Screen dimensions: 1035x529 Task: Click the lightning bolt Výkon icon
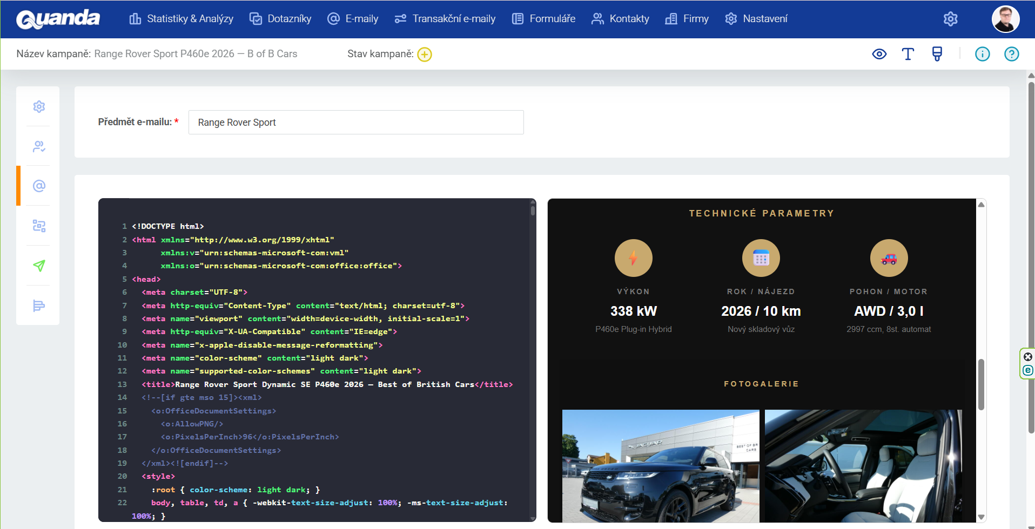[x=634, y=258]
